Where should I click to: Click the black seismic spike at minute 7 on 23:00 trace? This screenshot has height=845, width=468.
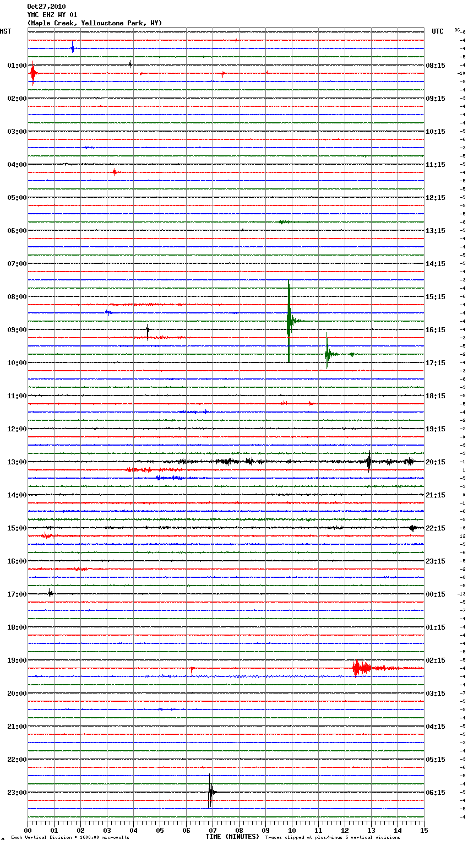click(x=210, y=792)
